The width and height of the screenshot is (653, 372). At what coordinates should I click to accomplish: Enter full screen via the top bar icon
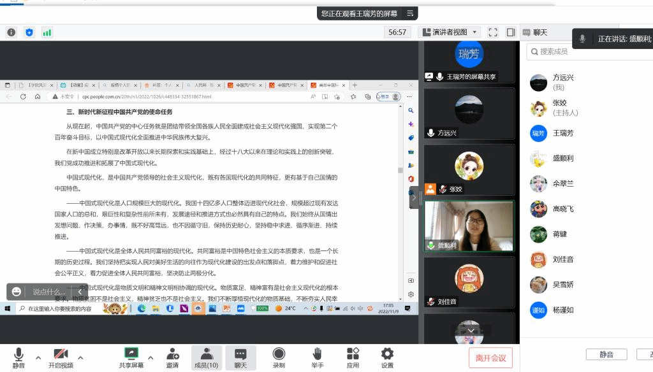[x=492, y=32]
